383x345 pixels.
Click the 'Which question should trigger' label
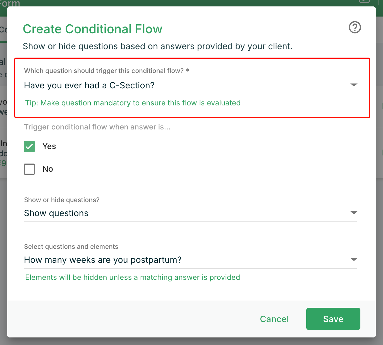[x=104, y=71]
